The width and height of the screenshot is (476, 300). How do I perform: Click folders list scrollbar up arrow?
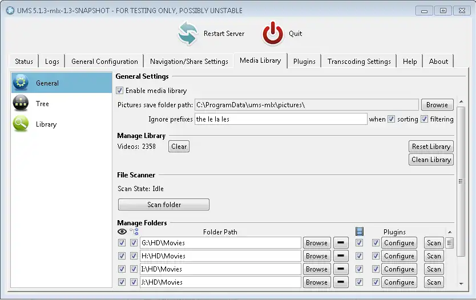pyautogui.click(x=450, y=232)
